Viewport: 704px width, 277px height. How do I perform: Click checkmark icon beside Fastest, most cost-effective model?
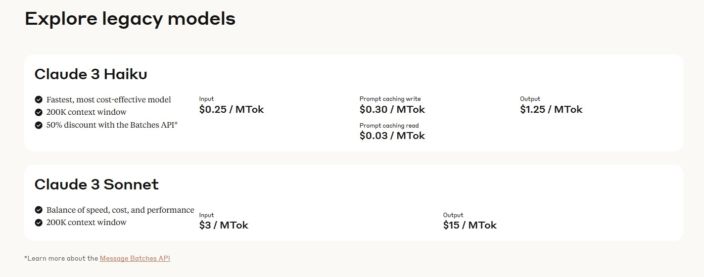click(x=39, y=99)
